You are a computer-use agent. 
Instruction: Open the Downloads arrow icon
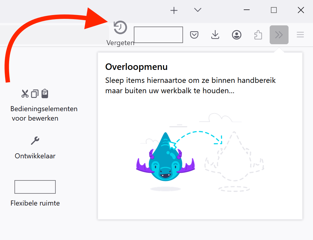[x=215, y=35]
